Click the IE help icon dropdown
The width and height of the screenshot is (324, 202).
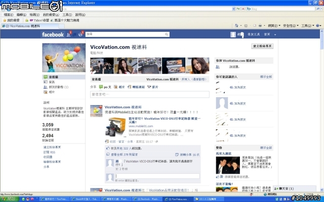[x=318, y=26]
